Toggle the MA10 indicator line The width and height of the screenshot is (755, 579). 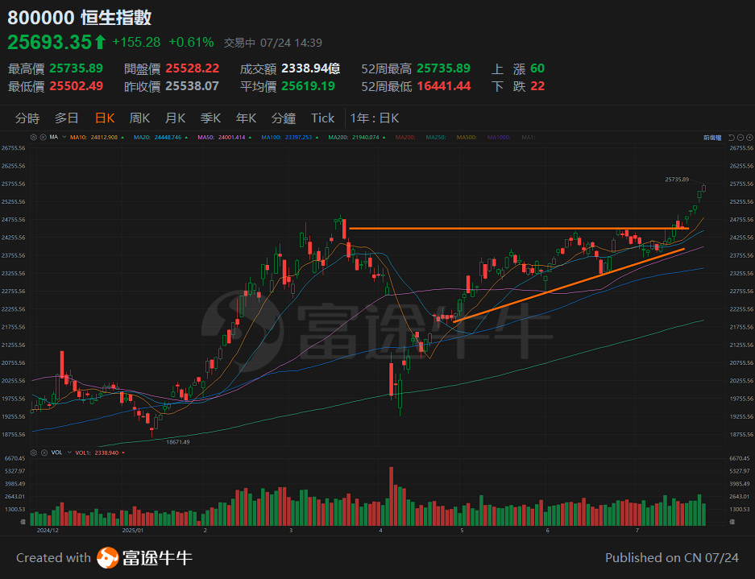click(x=90, y=137)
